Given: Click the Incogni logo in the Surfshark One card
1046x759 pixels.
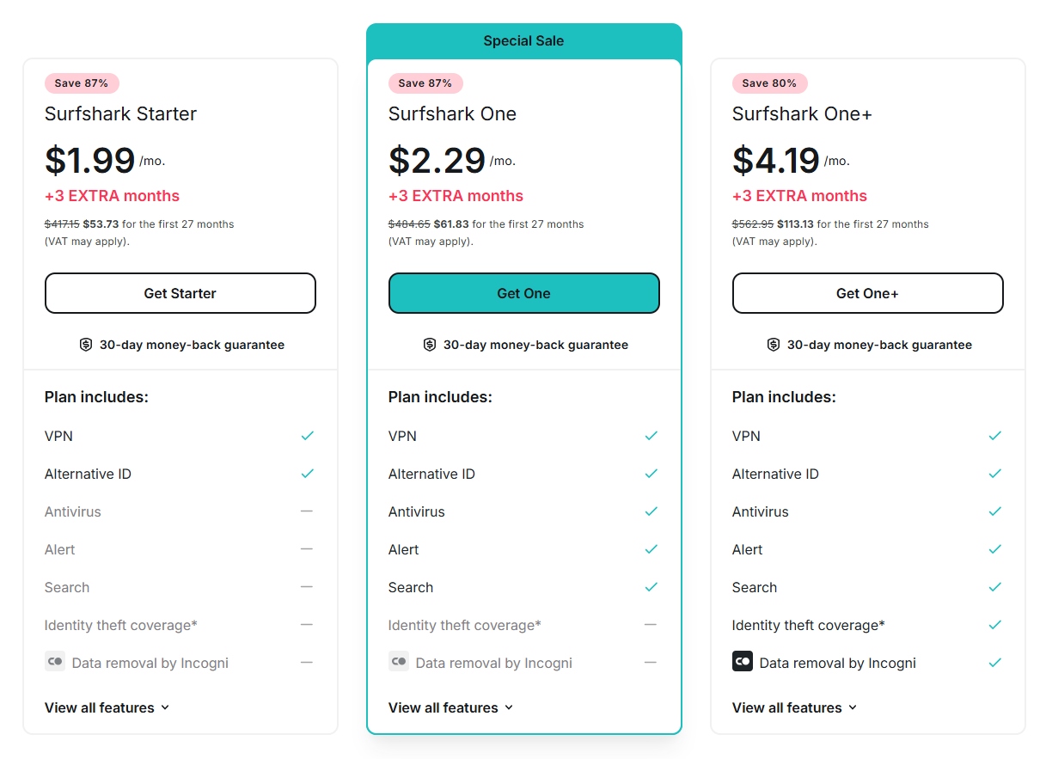Looking at the screenshot, I should pos(399,662).
